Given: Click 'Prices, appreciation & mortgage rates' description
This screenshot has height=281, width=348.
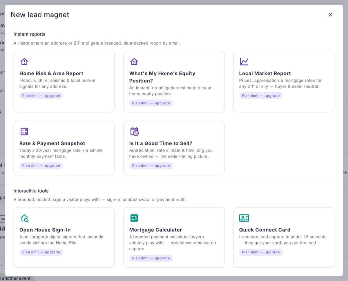Looking at the screenshot, I should tap(280, 83).
